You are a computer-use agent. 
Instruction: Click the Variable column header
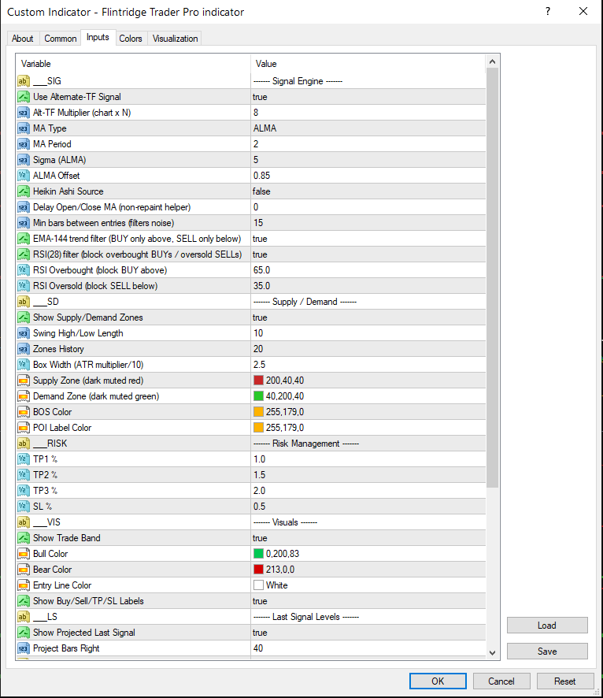[133, 64]
